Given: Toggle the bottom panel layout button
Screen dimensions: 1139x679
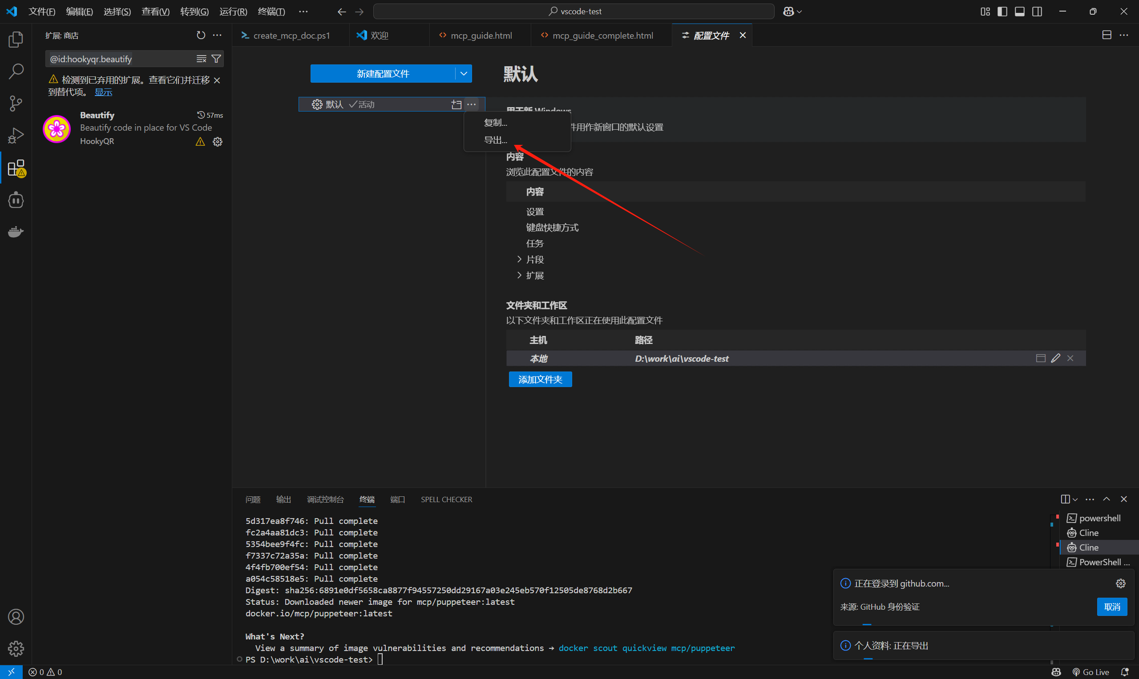Looking at the screenshot, I should click(x=1019, y=12).
